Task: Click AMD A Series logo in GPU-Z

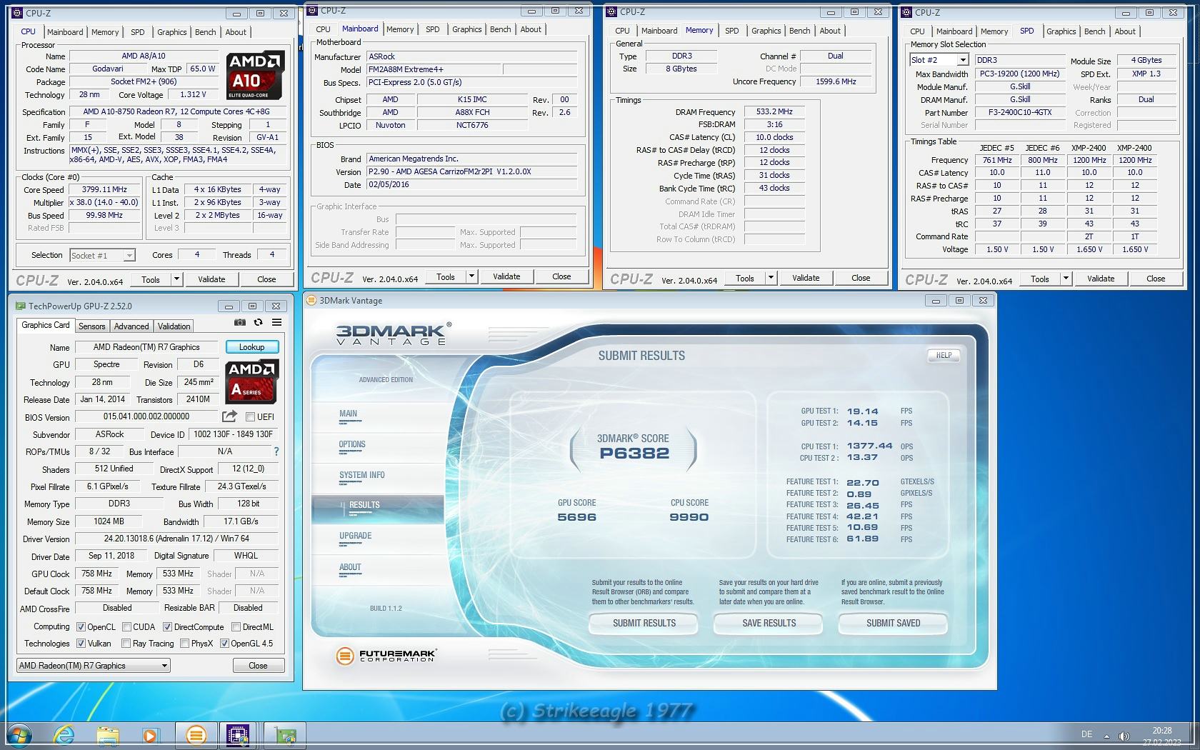Action: (x=252, y=381)
